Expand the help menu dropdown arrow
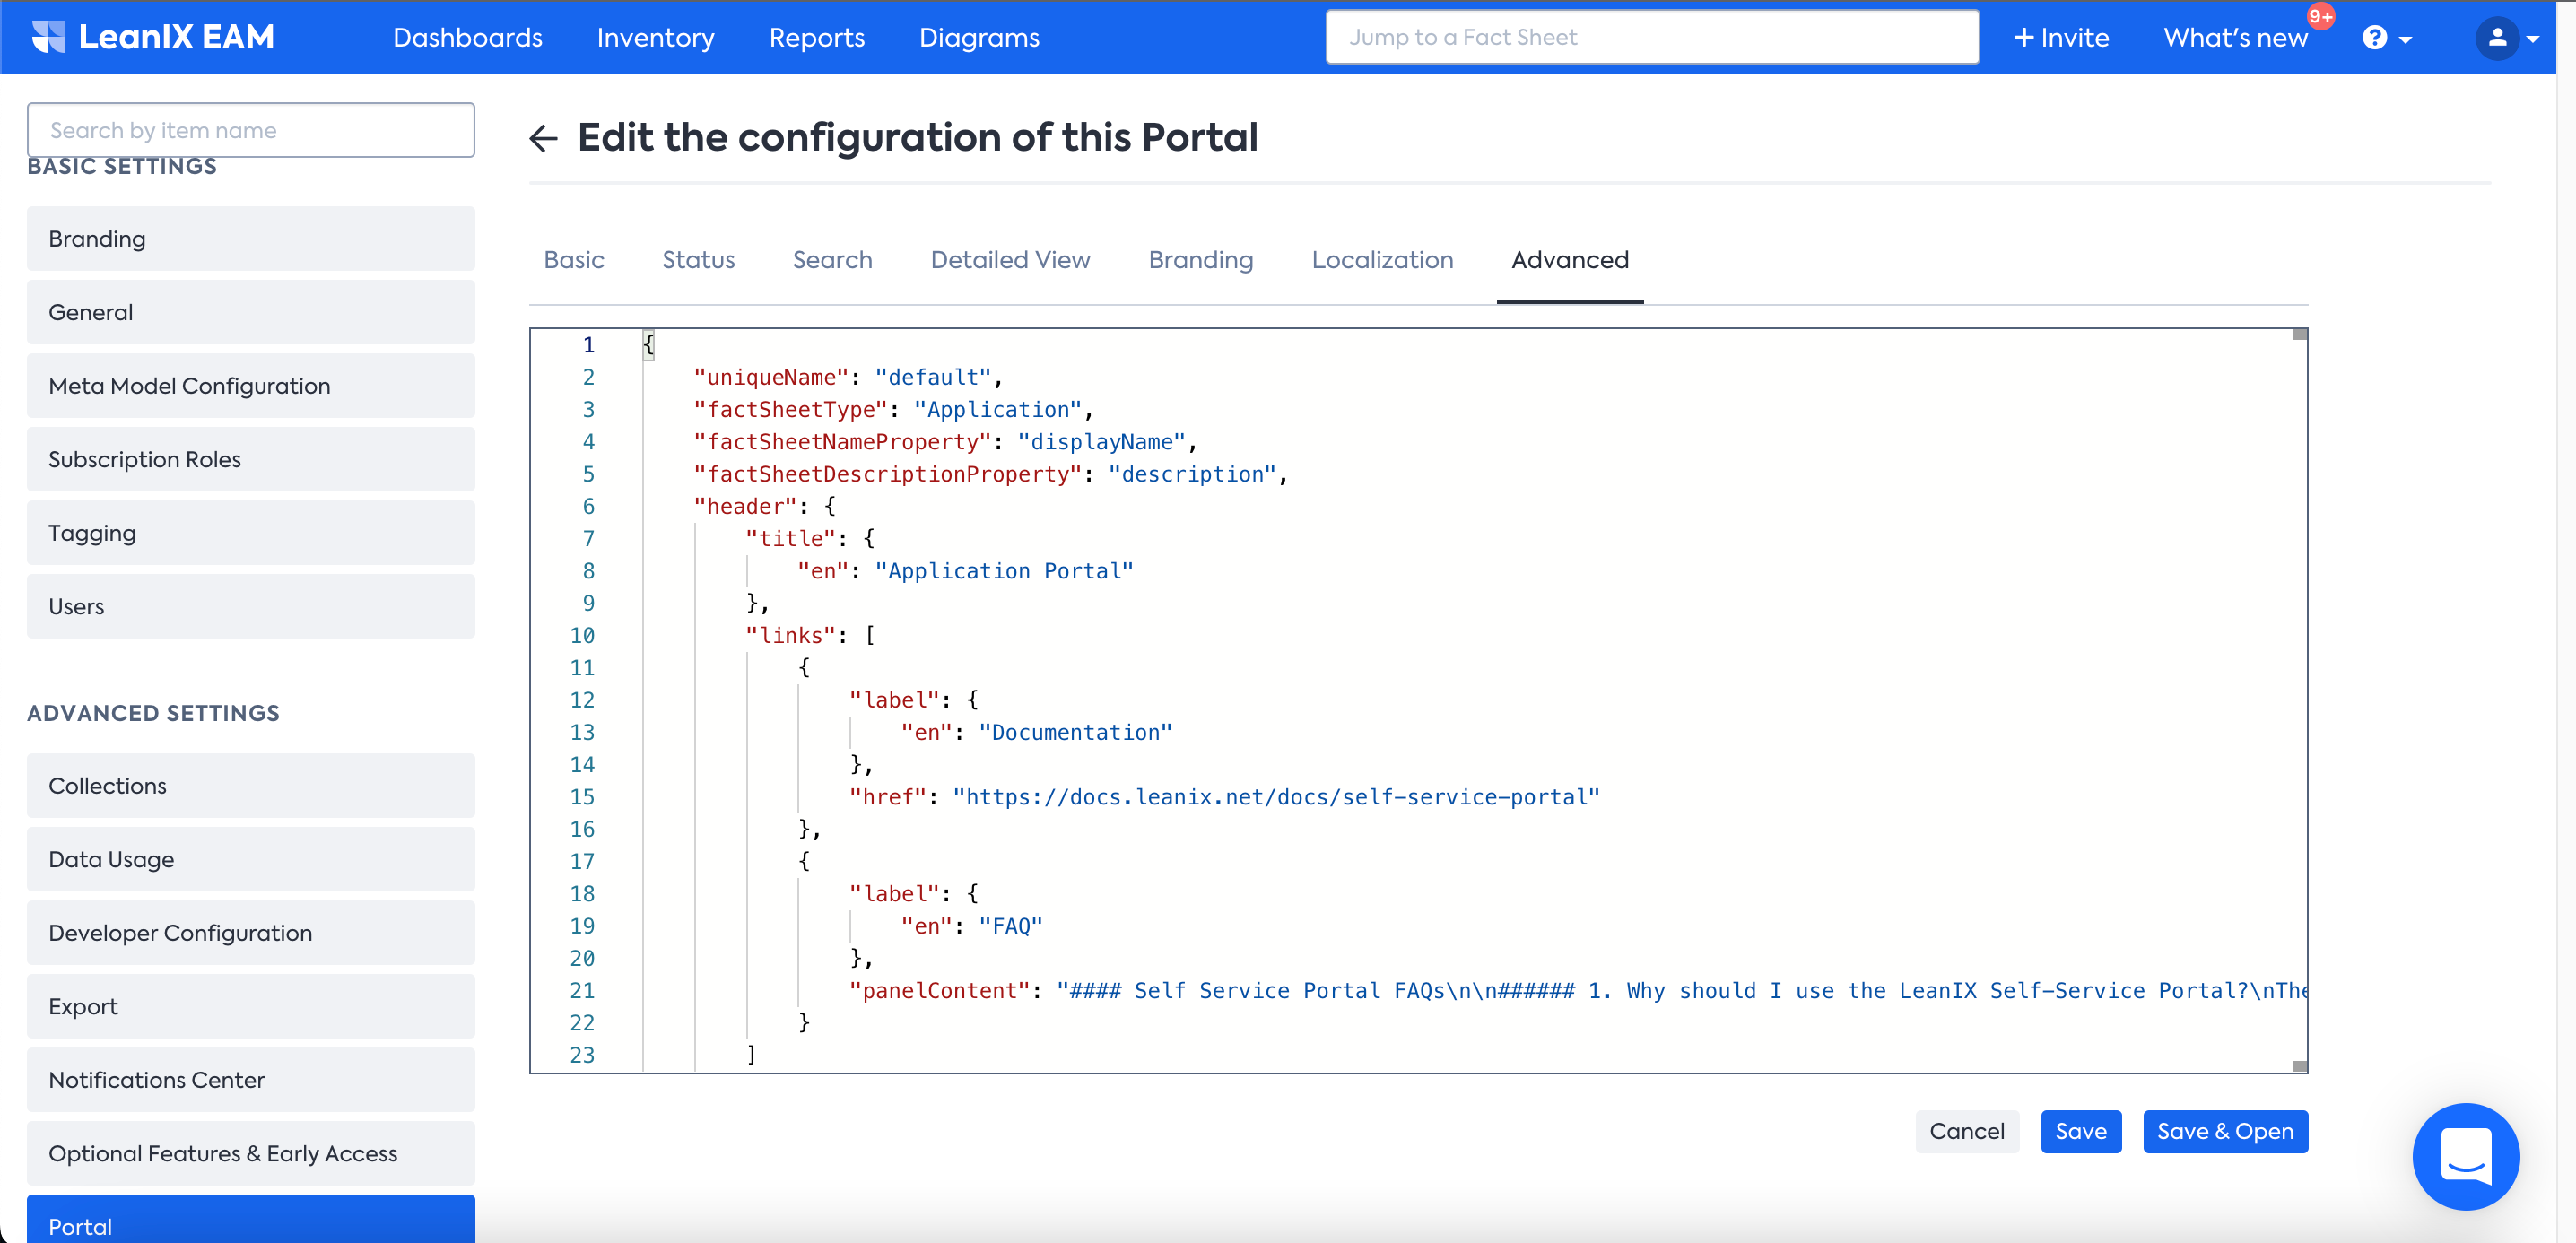Screen dimensions: 2576x1243 (2406, 40)
